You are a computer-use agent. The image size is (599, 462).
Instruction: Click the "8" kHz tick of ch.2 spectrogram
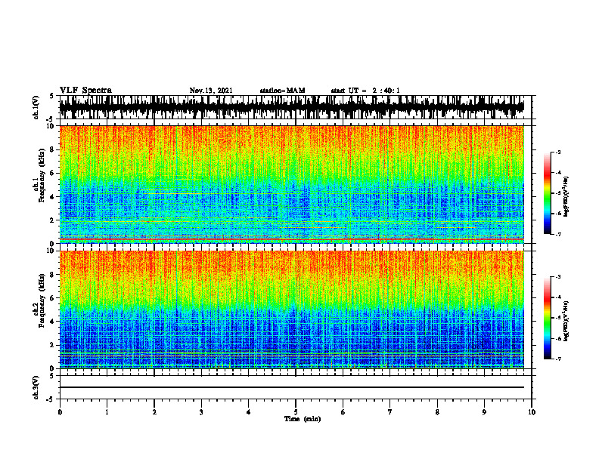[53, 275]
